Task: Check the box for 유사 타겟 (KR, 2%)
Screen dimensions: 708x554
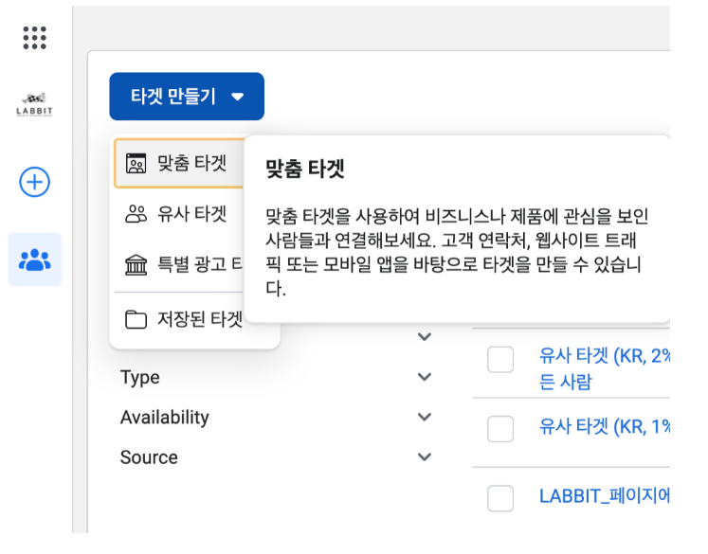Action: [500, 360]
